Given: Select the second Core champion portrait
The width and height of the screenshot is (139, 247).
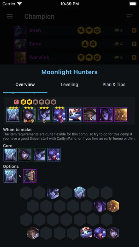Looking at the screenshot, I should (25, 155).
